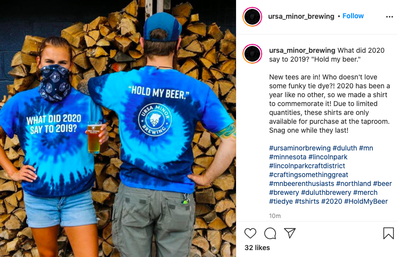Open the ursa_minor_brewing username in the caption
Image resolution: width=397 pixels, height=257 pixels.
coord(302,51)
